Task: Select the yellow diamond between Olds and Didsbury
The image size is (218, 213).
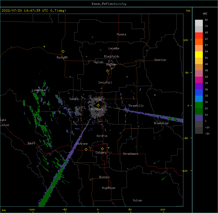Action: tap(98, 105)
